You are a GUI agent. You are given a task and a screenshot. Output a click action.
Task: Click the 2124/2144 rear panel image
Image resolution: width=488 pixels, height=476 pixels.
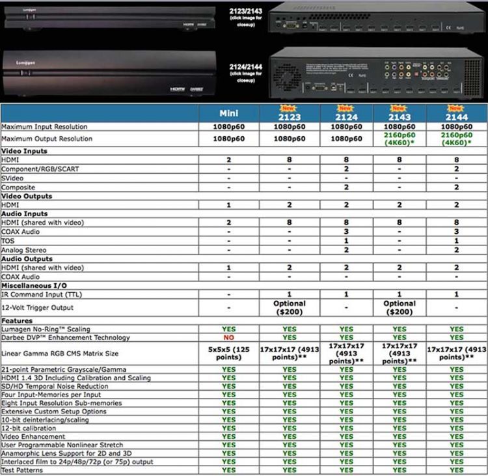(377, 73)
